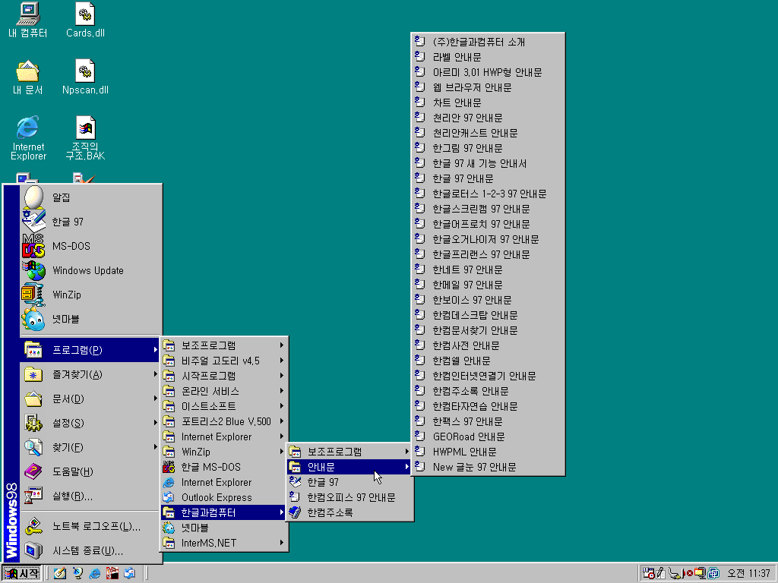Launch Internet Explorer shortcut in programs submenu
Screen dimensions: 778x583
(224, 482)
